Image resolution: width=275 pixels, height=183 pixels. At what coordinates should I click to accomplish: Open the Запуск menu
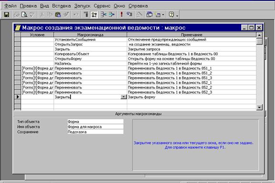(82, 6)
